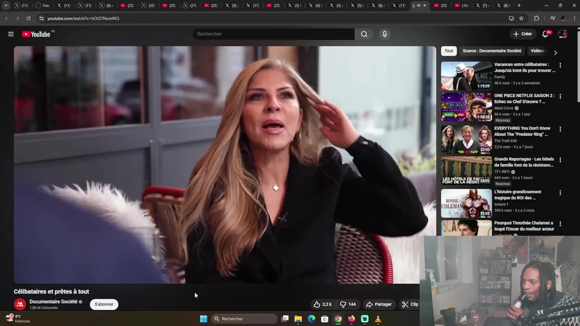Open Documentaire Société channel avatar
Viewport: 580px width, 326px height.
click(x=19, y=304)
